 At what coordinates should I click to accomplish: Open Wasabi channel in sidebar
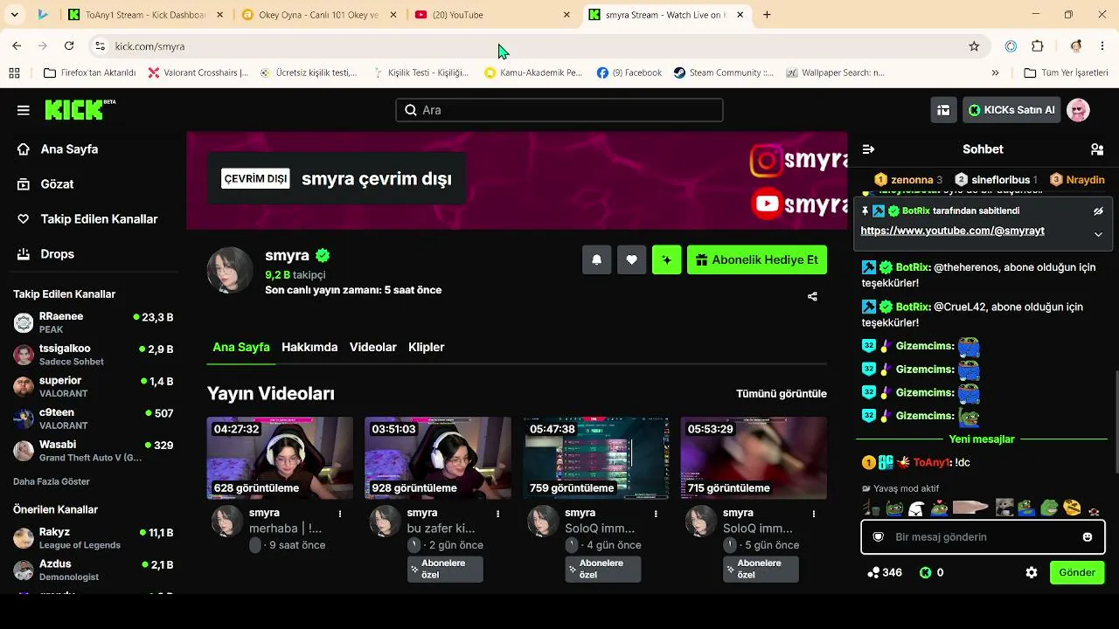(x=93, y=451)
